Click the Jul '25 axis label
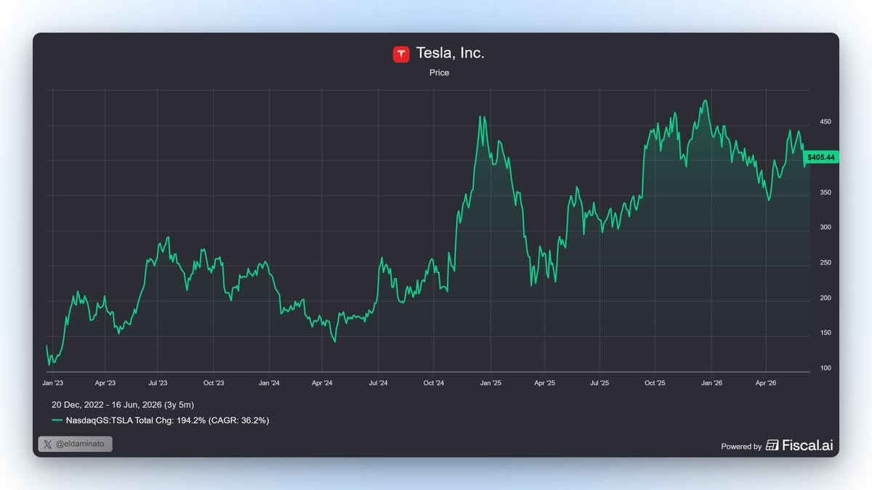Viewport: 872px width, 490px height. [x=599, y=383]
